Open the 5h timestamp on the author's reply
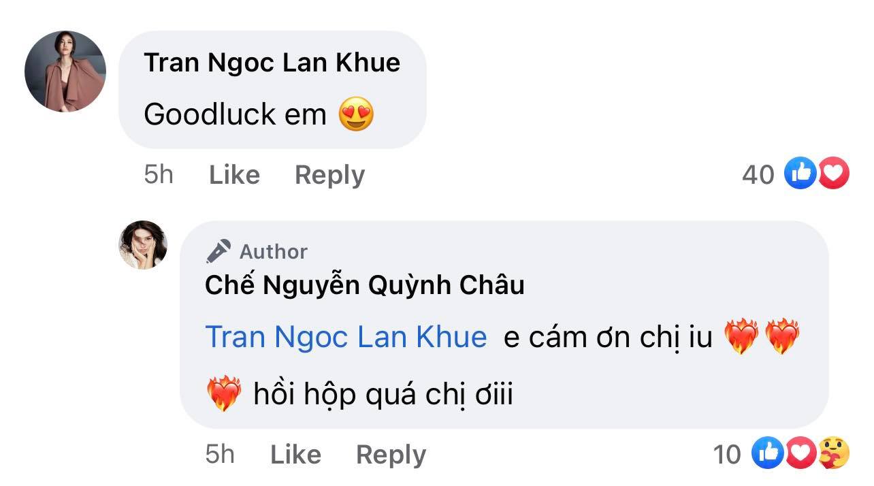This screenshot has width=874, height=486. [220, 454]
